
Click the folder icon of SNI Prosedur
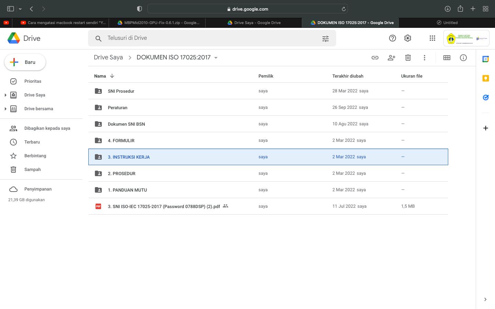[98, 91]
